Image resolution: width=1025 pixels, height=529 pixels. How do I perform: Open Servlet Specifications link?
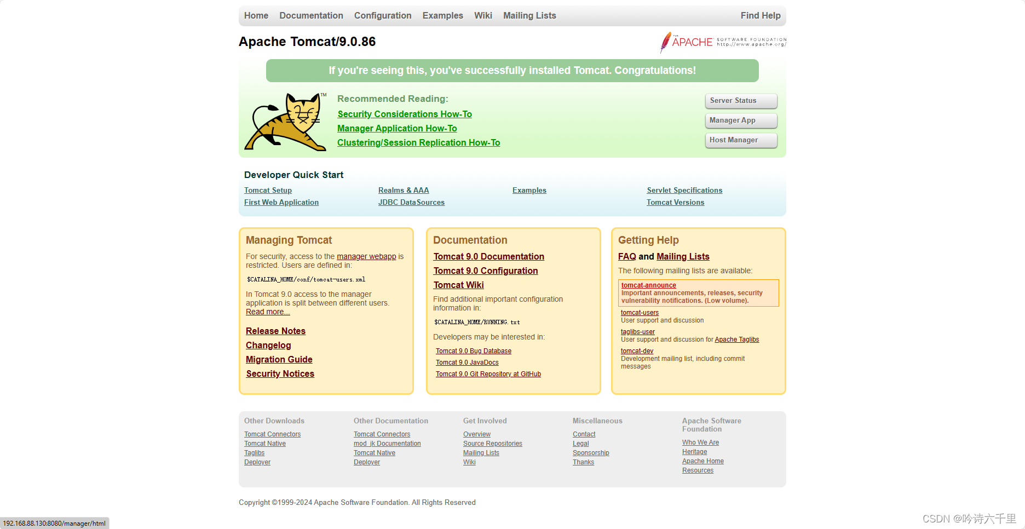[684, 190]
